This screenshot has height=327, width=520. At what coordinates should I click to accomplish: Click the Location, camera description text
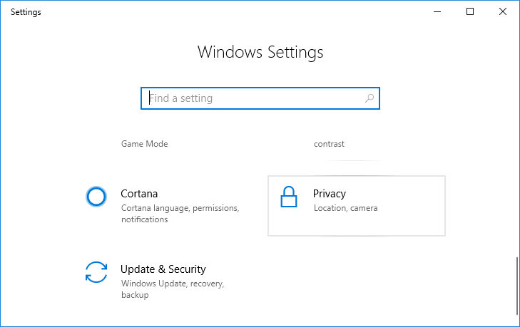pos(345,208)
